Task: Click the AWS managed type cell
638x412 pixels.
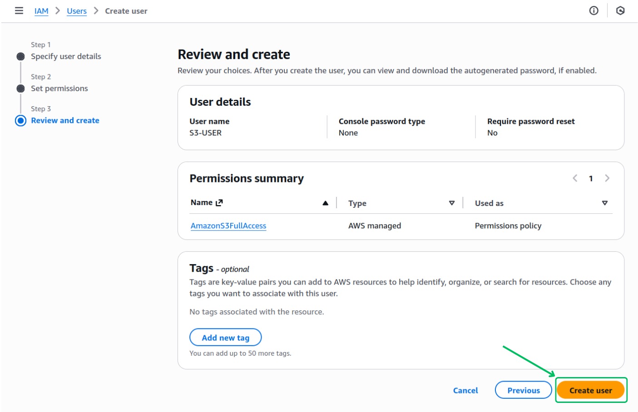Action: 375,226
